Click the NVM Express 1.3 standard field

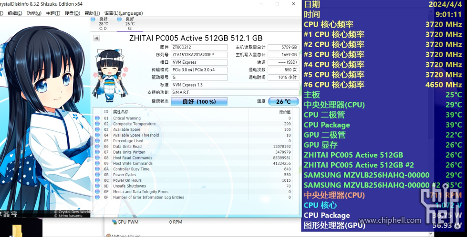(235, 85)
